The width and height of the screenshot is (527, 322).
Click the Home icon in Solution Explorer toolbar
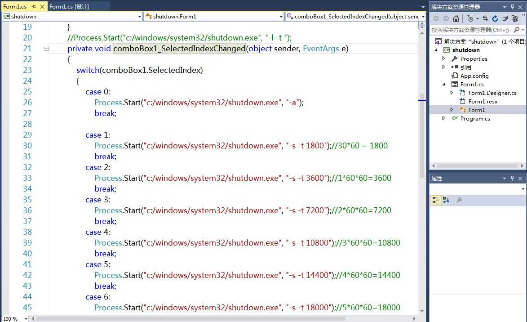(456, 18)
